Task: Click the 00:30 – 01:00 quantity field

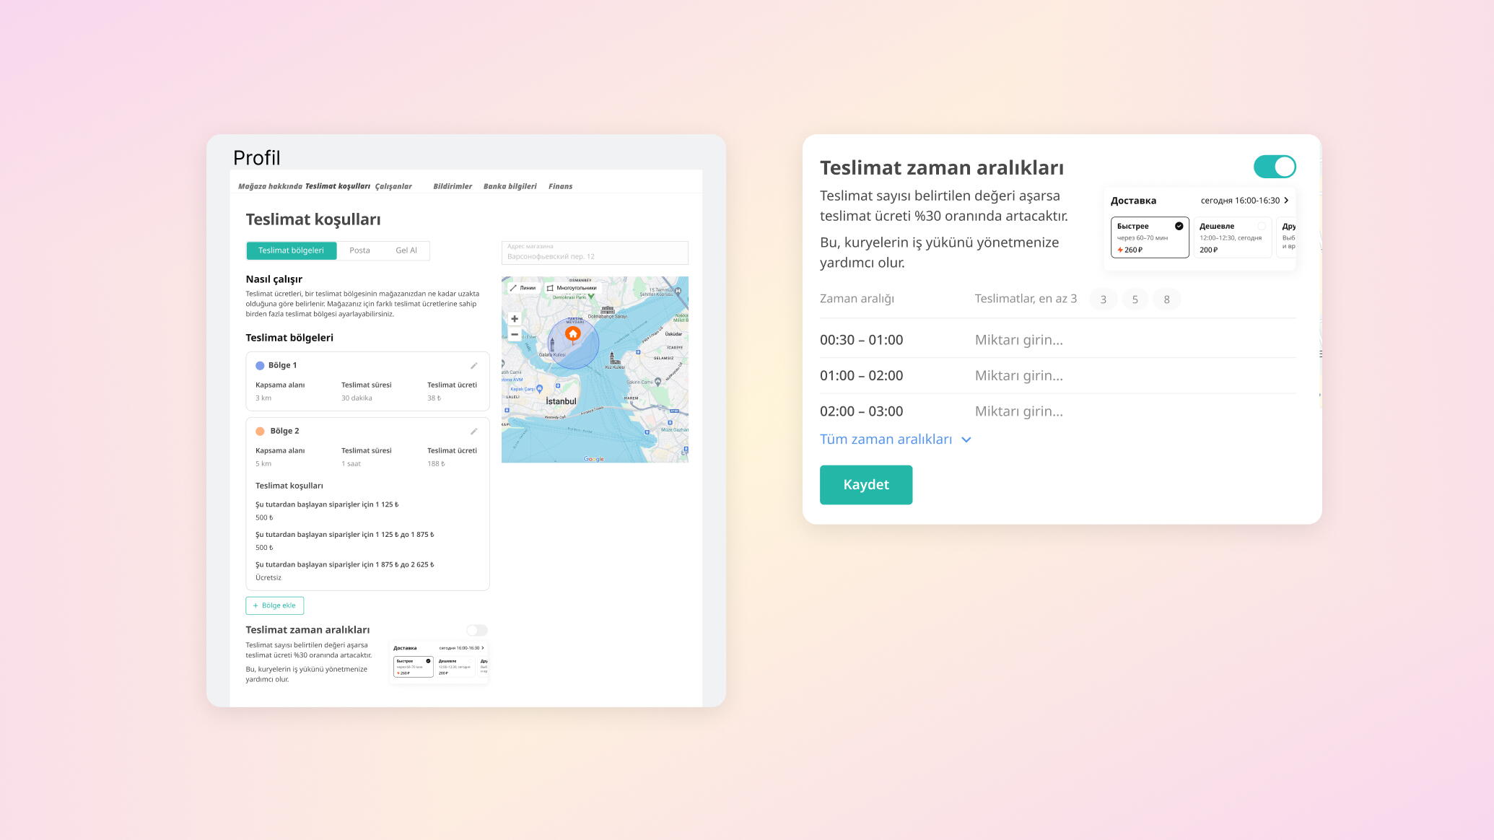Action: 1018,340
